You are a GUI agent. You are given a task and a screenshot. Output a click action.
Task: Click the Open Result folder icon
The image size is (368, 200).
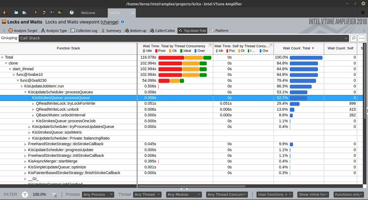pyautogui.click(x=60, y=13)
